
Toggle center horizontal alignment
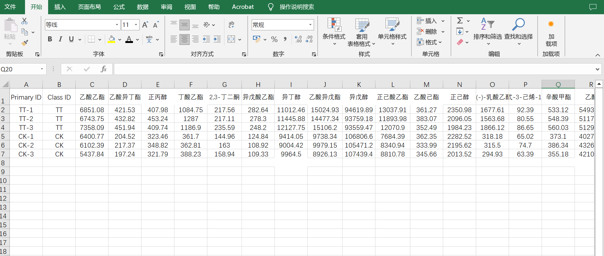[x=184, y=39]
